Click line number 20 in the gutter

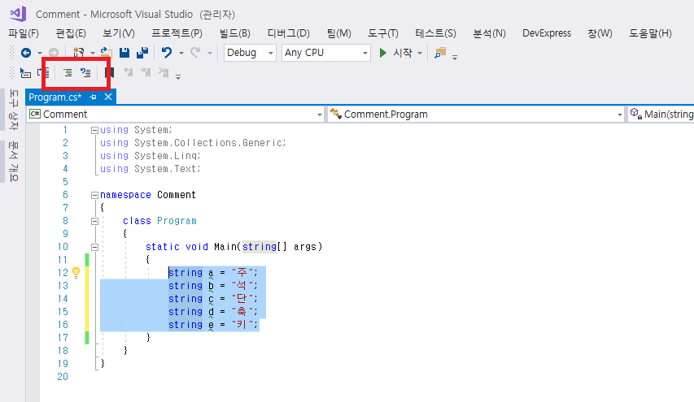63,377
